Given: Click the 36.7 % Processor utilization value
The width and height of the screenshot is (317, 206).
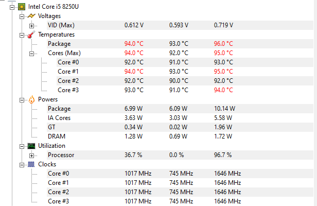Looking at the screenshot, I should 133,155.
